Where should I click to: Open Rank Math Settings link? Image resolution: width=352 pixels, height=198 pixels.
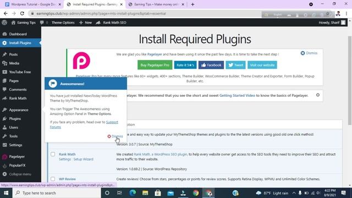(x=65, y=159)
